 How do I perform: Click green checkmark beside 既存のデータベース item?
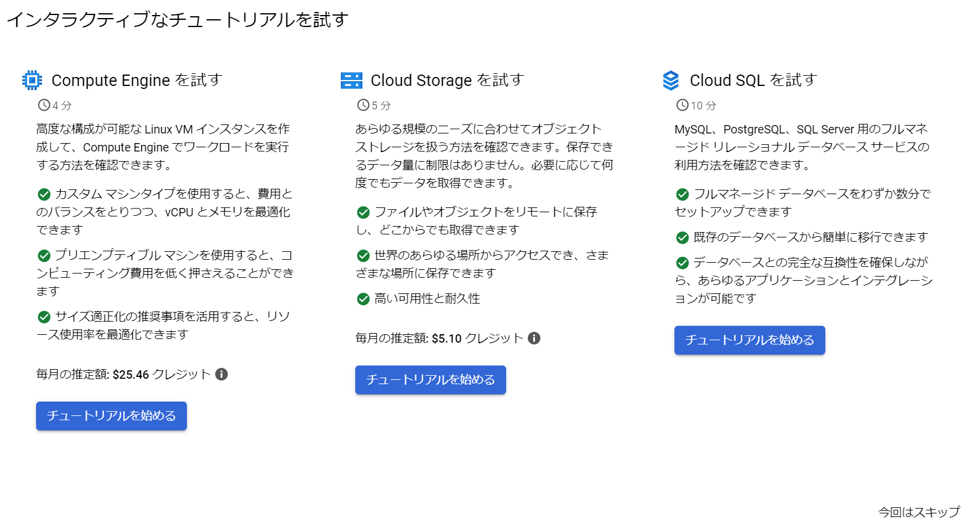(682, 237)
